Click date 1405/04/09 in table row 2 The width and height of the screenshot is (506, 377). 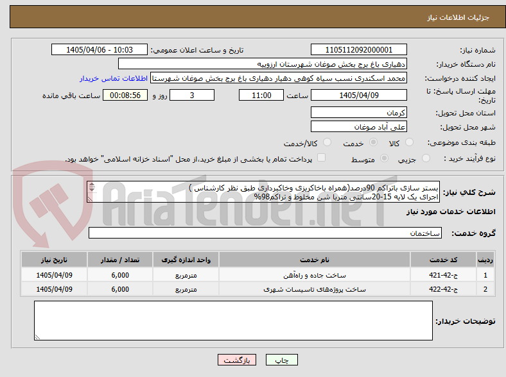pyautogui.click(x=54, y=289)
